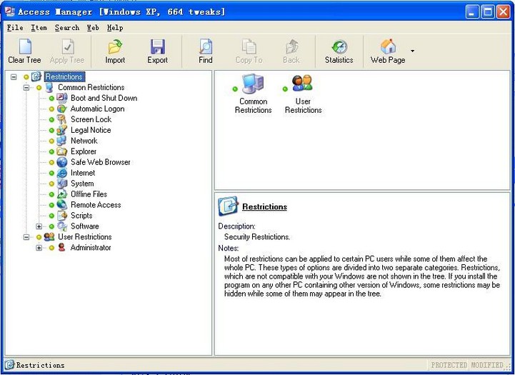The image size is (515, 375).
Task: Click the Internet Explorer icon in tree
Action: (x=61, y=173)
